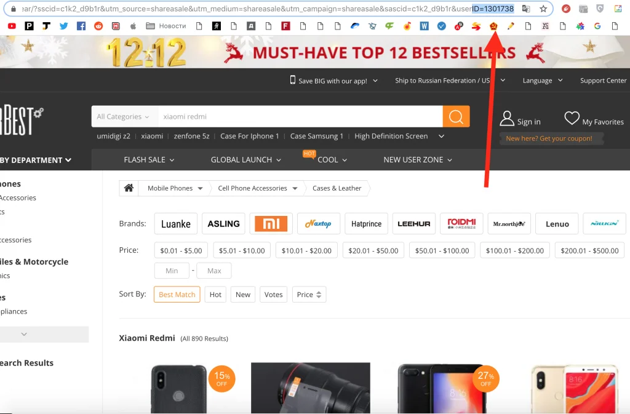Filter price $5.01 - $10.00

tap(242, 250)
